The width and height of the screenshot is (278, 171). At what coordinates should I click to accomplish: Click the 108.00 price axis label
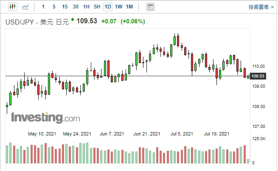pyautogui.click(x=258, y=107)
